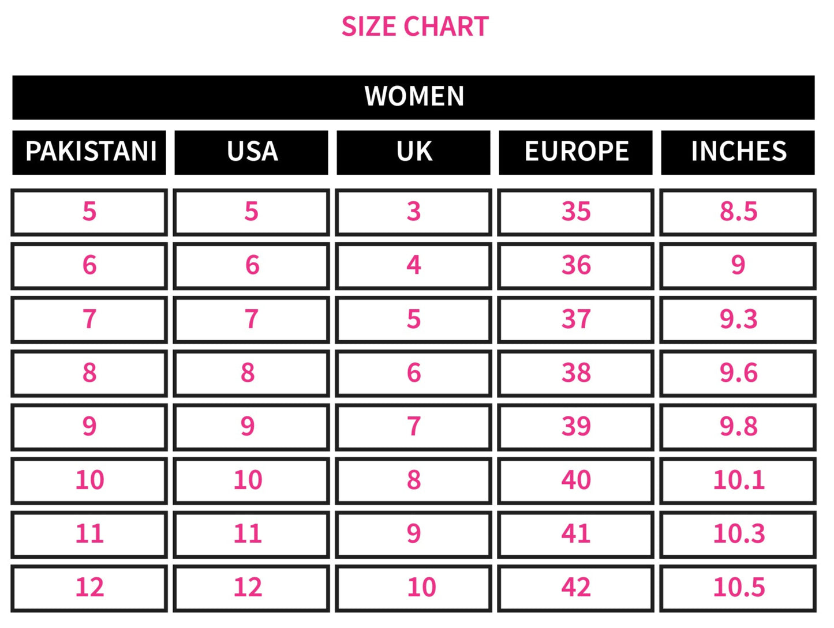
Task: Click the SIZE CHART title
Action: (x=415, y=27)
